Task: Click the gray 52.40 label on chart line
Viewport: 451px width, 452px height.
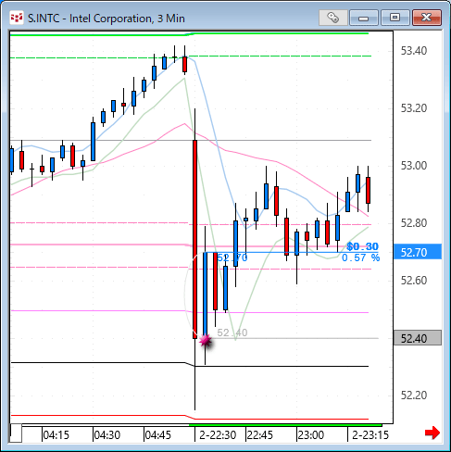Action: pyautogui.click(x=232, y=333)
